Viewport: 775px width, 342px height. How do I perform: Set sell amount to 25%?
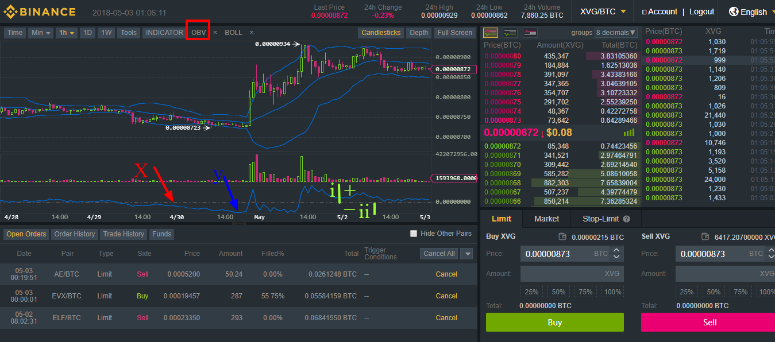click(687, 292)
